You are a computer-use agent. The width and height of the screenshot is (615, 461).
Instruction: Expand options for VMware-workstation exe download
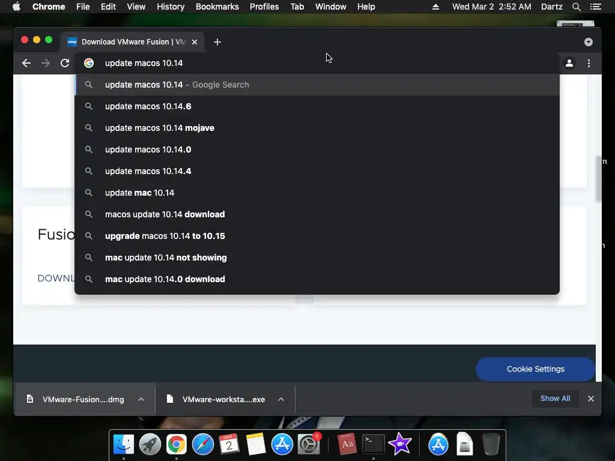pyautogui.click(x=281, y=399)
